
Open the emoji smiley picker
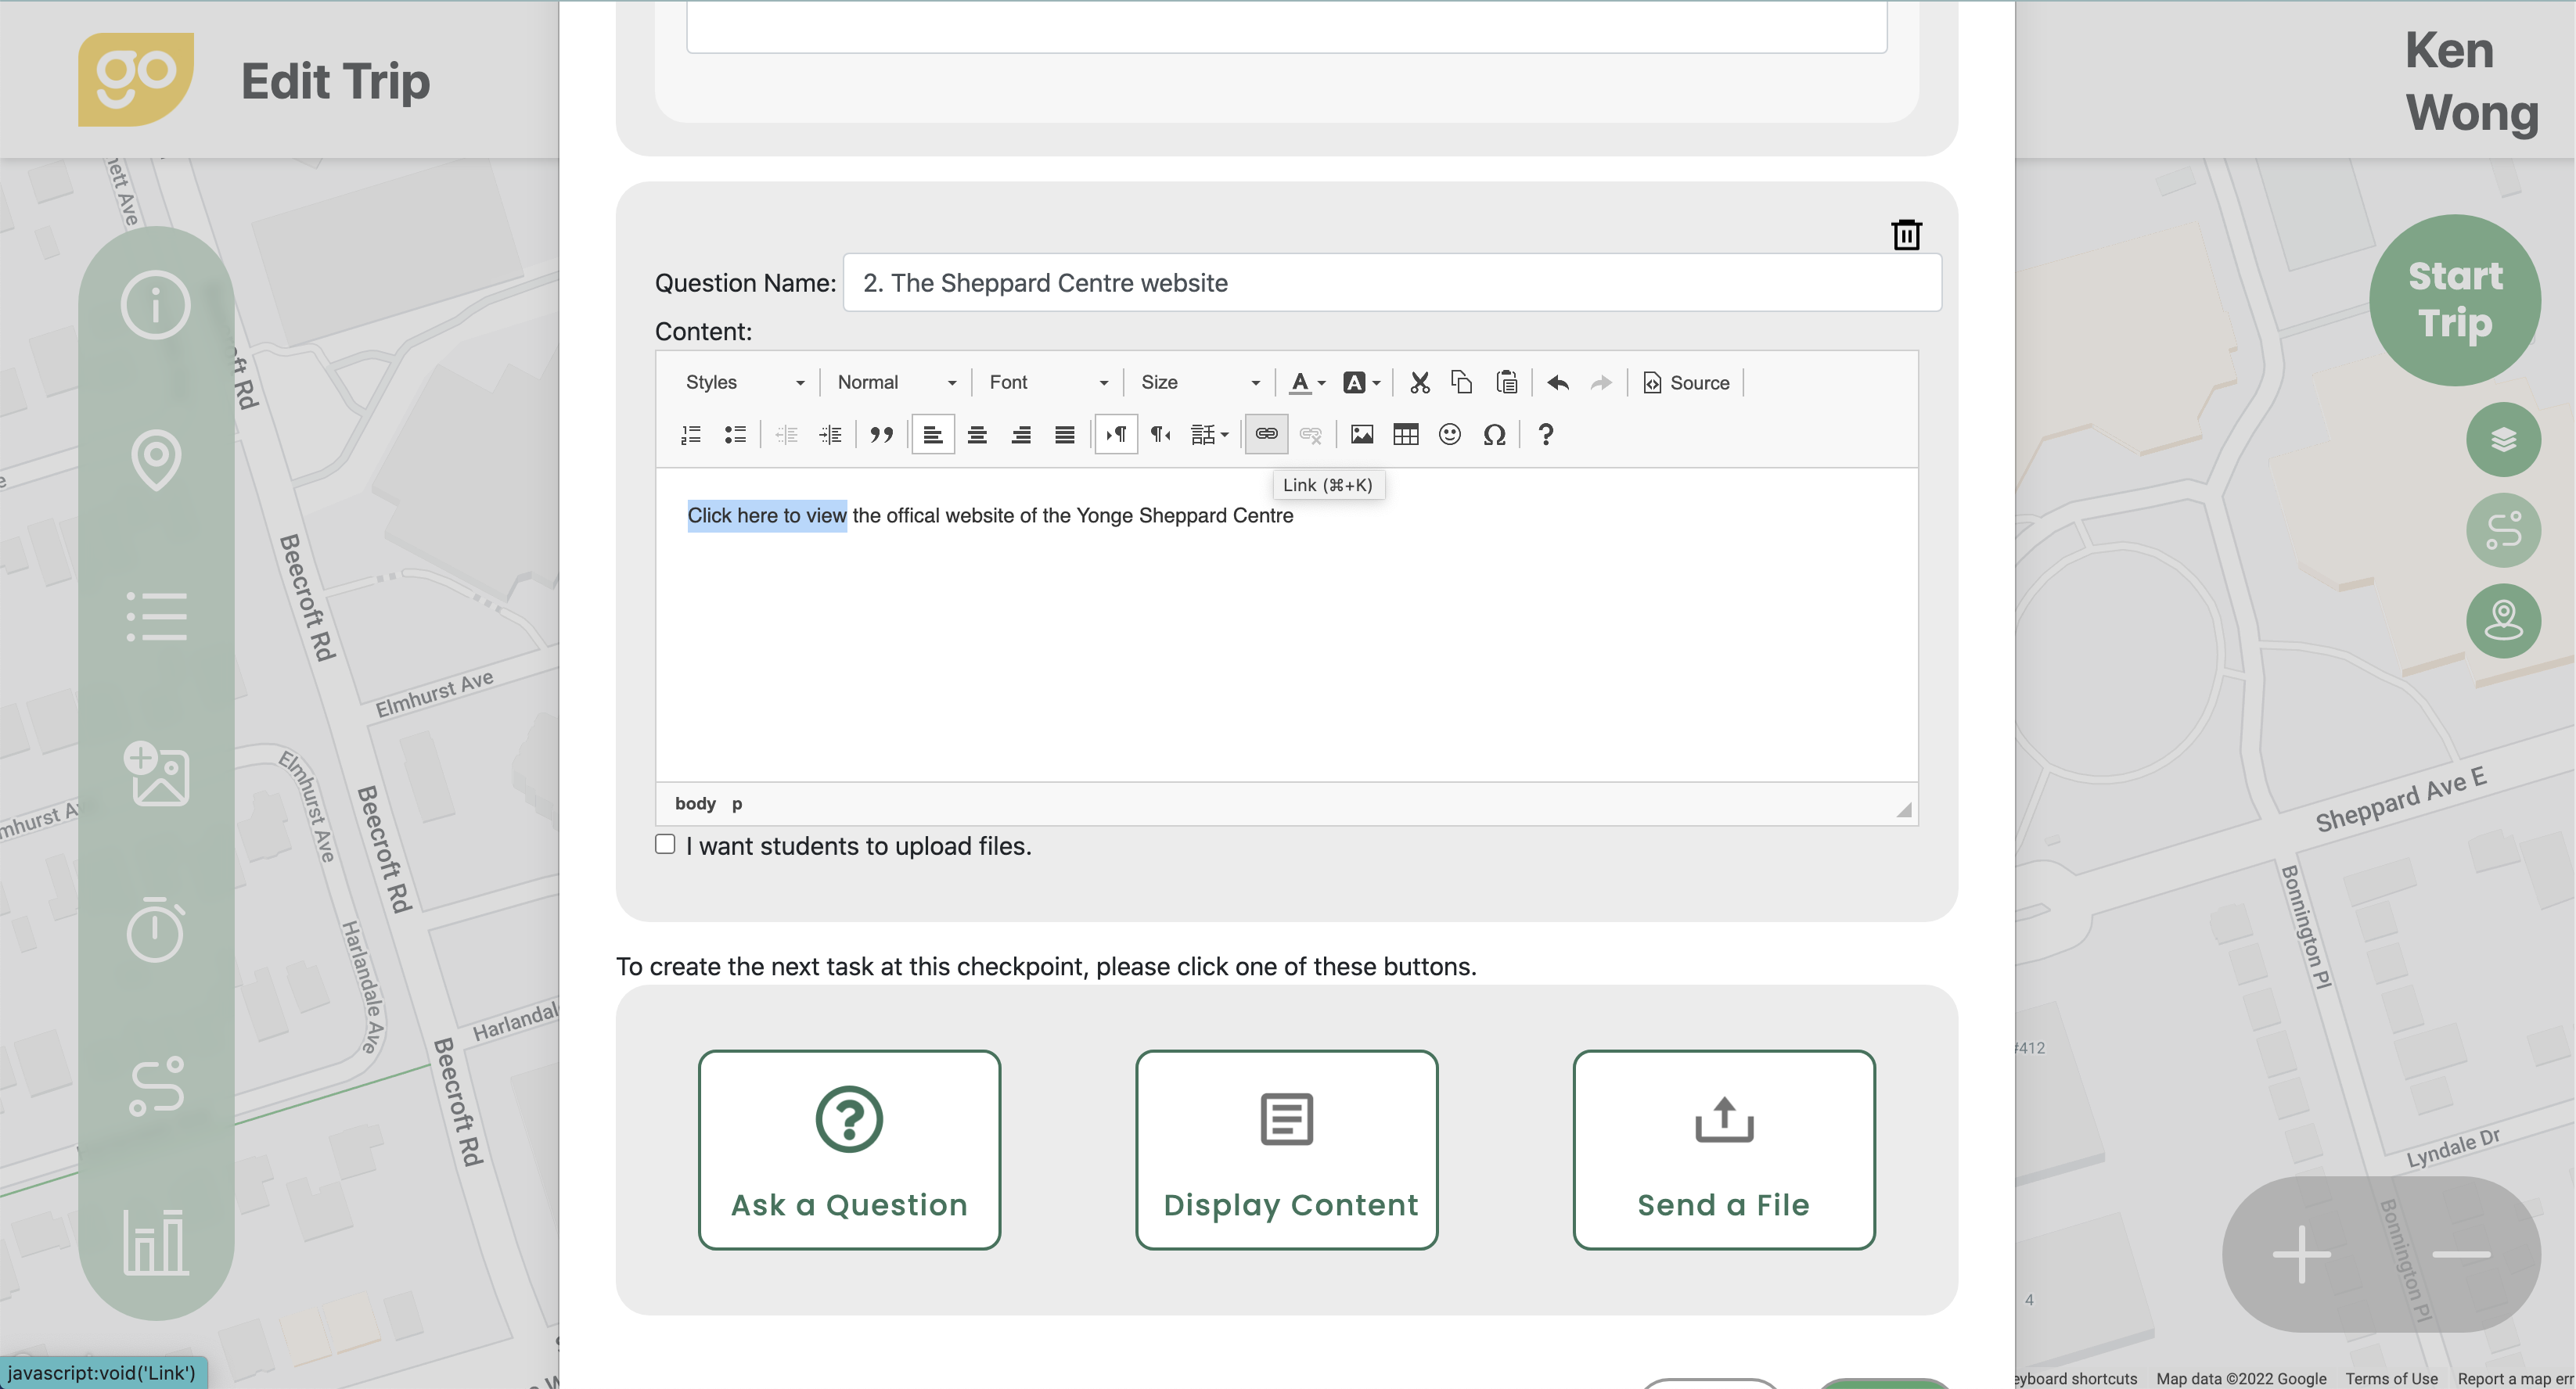(x=1450, y=435)
